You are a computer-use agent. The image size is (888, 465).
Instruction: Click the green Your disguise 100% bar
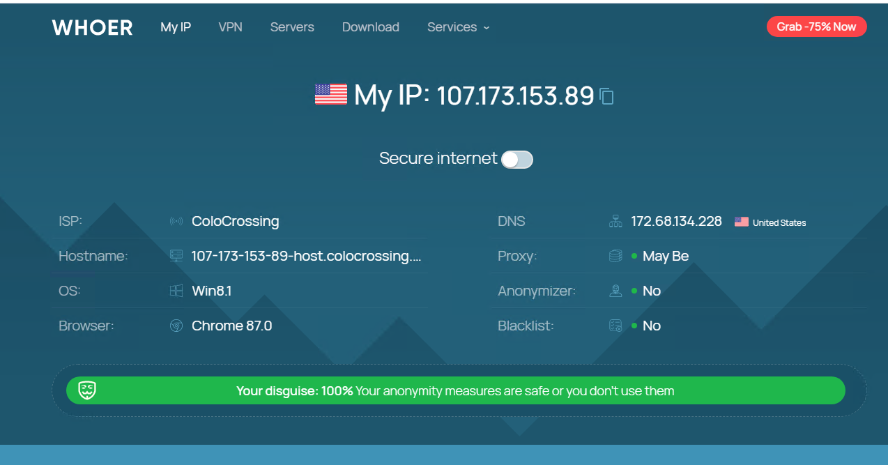coord(456,390)
